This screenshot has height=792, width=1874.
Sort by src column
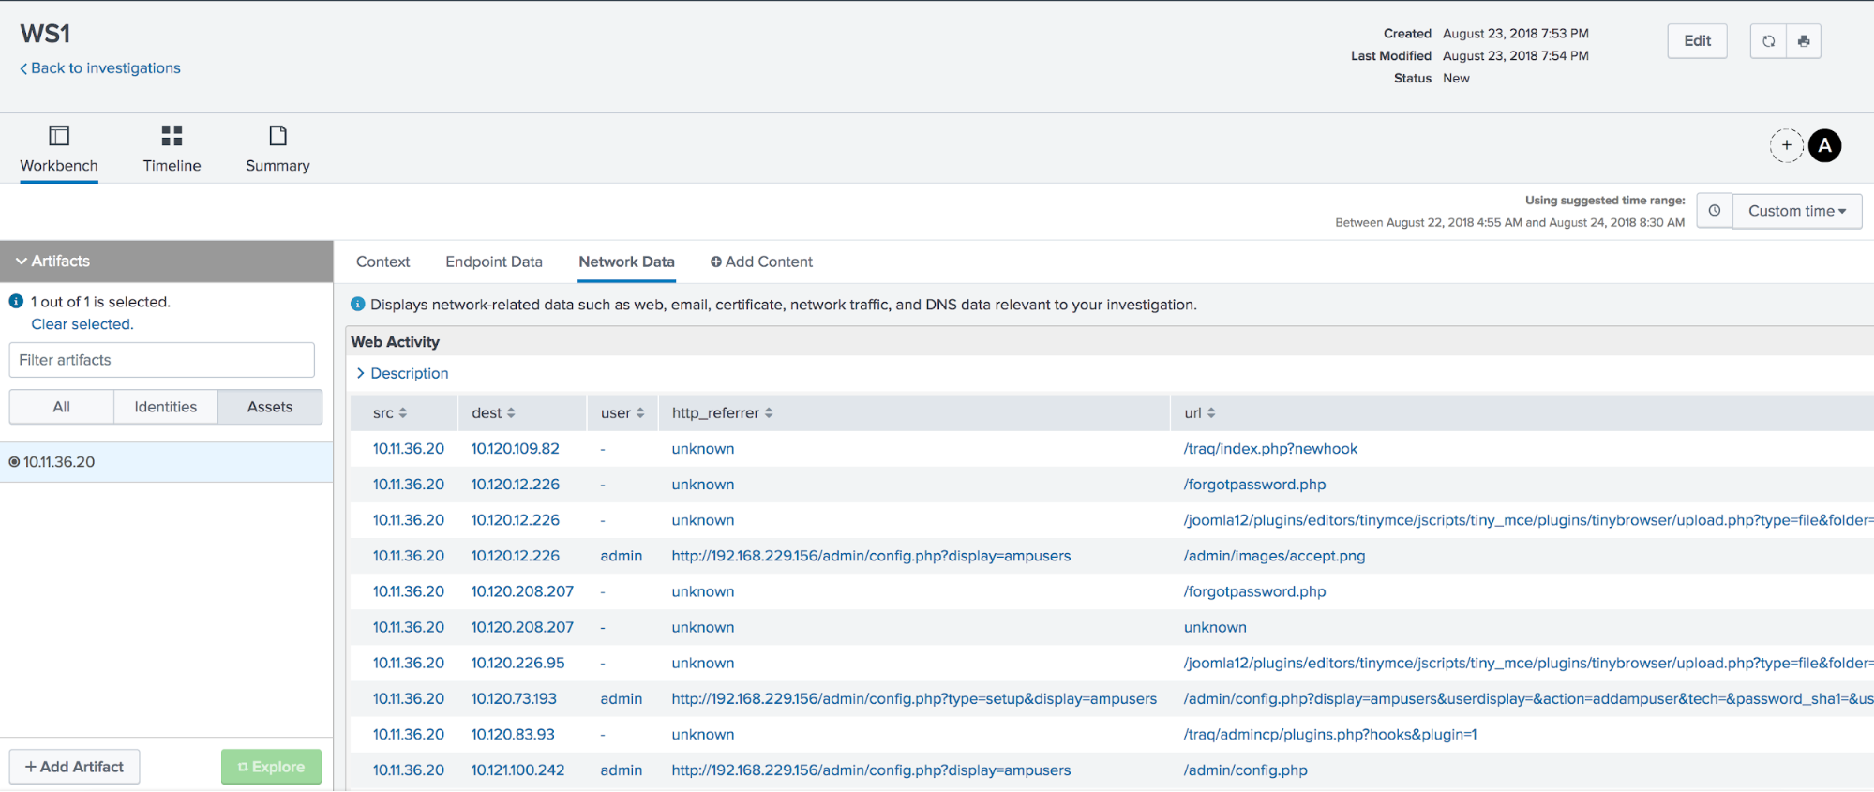[390, 413]
